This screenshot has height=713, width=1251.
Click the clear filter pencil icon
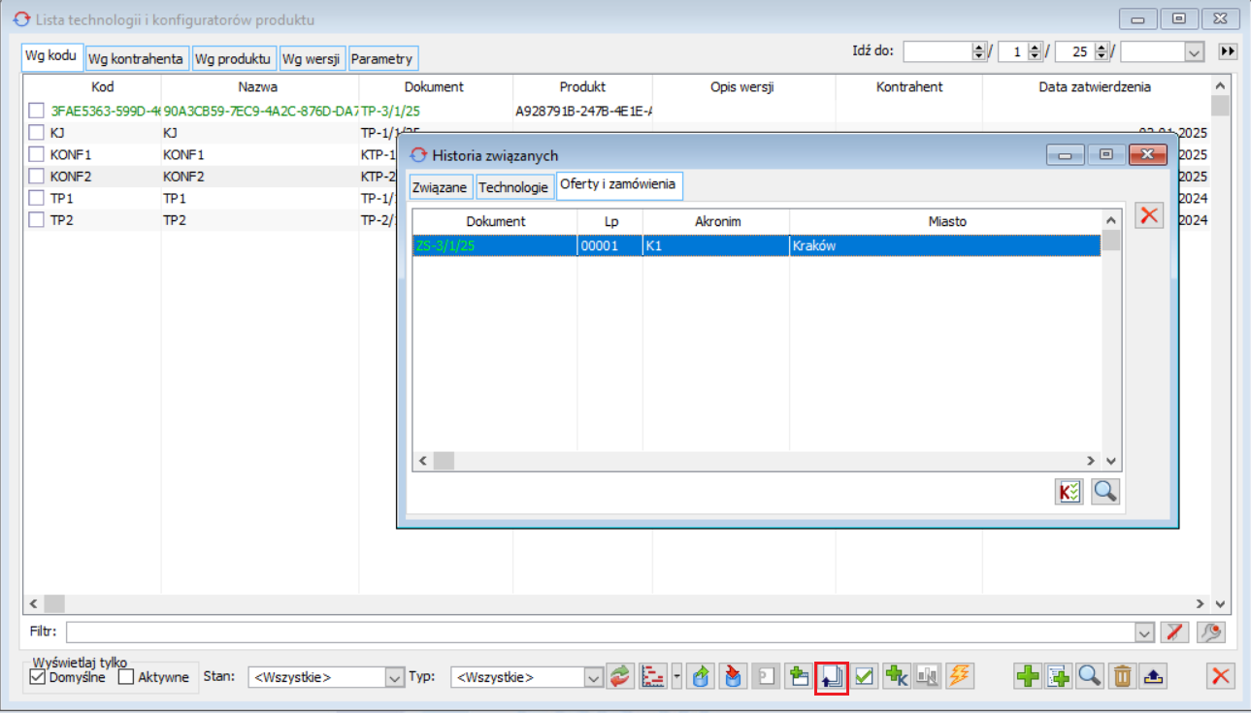tap(1174, 632)
